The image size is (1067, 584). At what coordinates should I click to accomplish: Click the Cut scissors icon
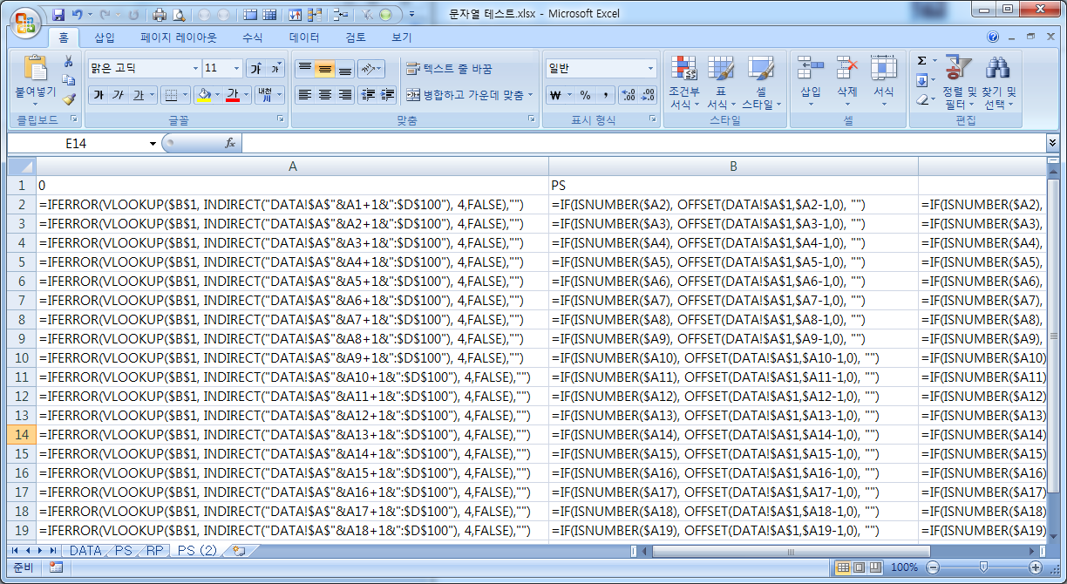click(x=69, y=61)
